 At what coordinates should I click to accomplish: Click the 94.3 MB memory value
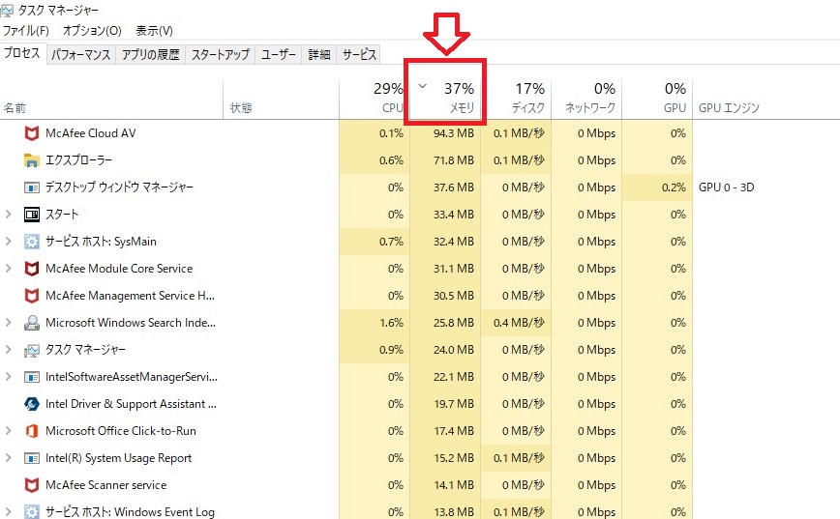(x=454, y=133)
